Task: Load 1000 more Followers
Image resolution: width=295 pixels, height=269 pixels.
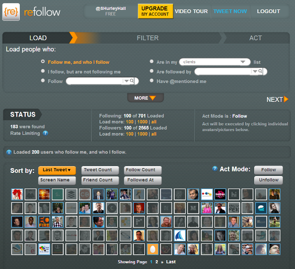Action: [142, 134]
